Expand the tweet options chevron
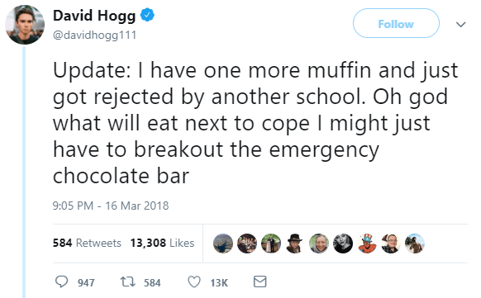Viewport: 481px width, 298px height. 461,24
